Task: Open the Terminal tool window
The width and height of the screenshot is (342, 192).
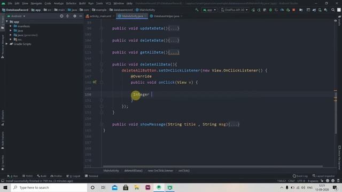Action: pos(91,176)
